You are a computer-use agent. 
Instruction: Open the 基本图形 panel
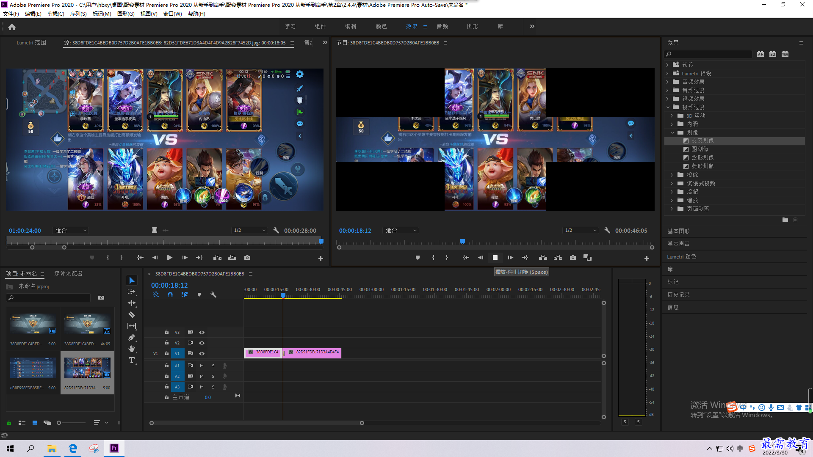pos(678,231)
